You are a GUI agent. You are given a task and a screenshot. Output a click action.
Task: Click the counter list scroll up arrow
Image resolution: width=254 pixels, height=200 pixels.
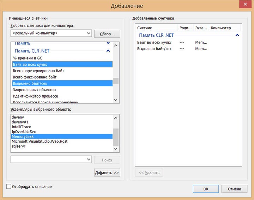click(116, 46)
